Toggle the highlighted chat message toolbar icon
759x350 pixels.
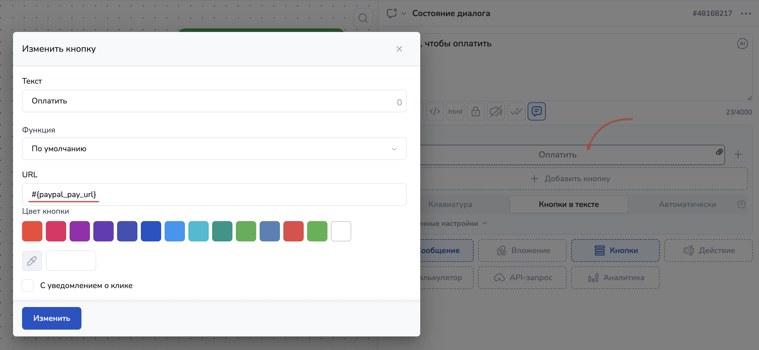pyautogui.click(x=536, y=111)
